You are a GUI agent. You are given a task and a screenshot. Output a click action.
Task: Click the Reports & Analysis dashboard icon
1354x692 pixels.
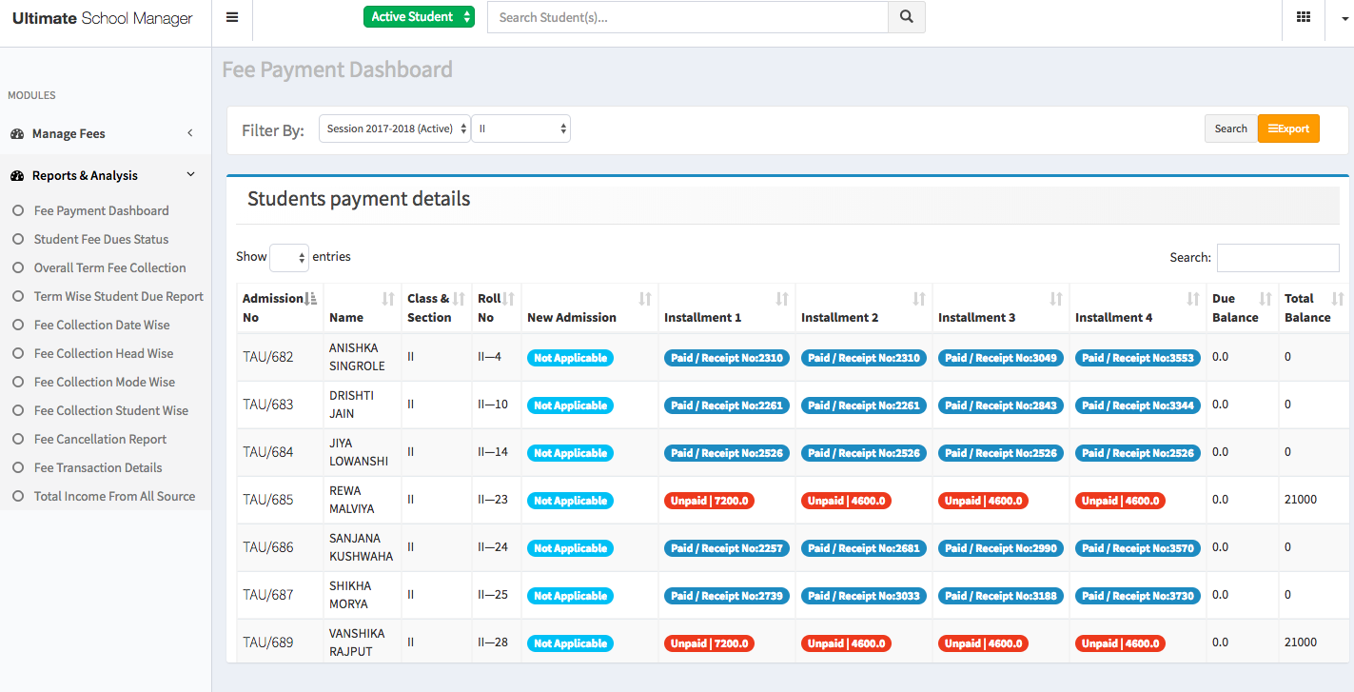pos(17,176)
